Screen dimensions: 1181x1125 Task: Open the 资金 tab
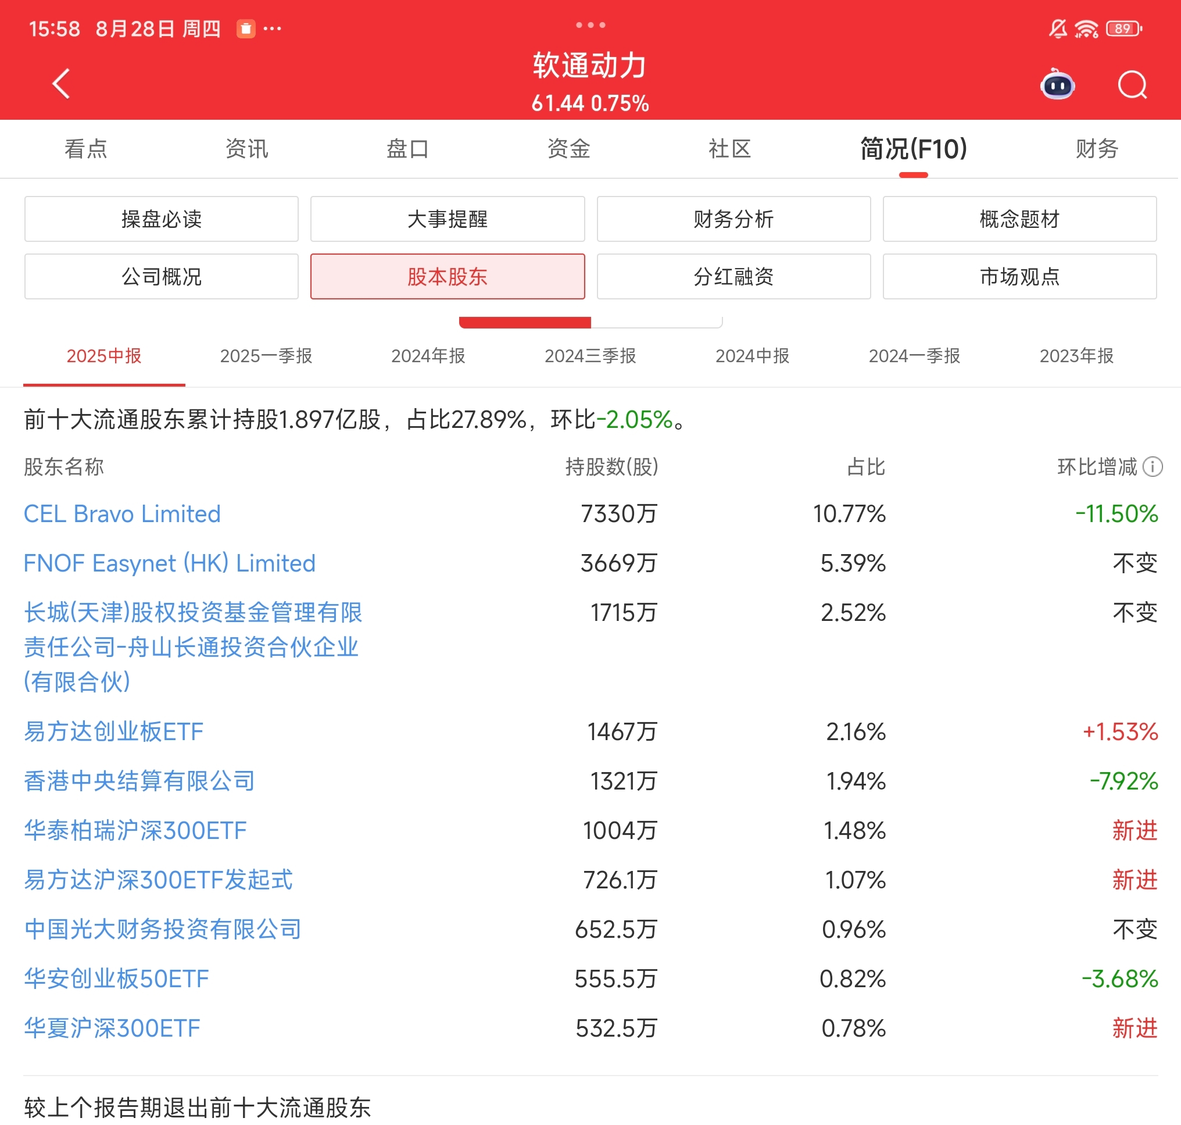568,149
